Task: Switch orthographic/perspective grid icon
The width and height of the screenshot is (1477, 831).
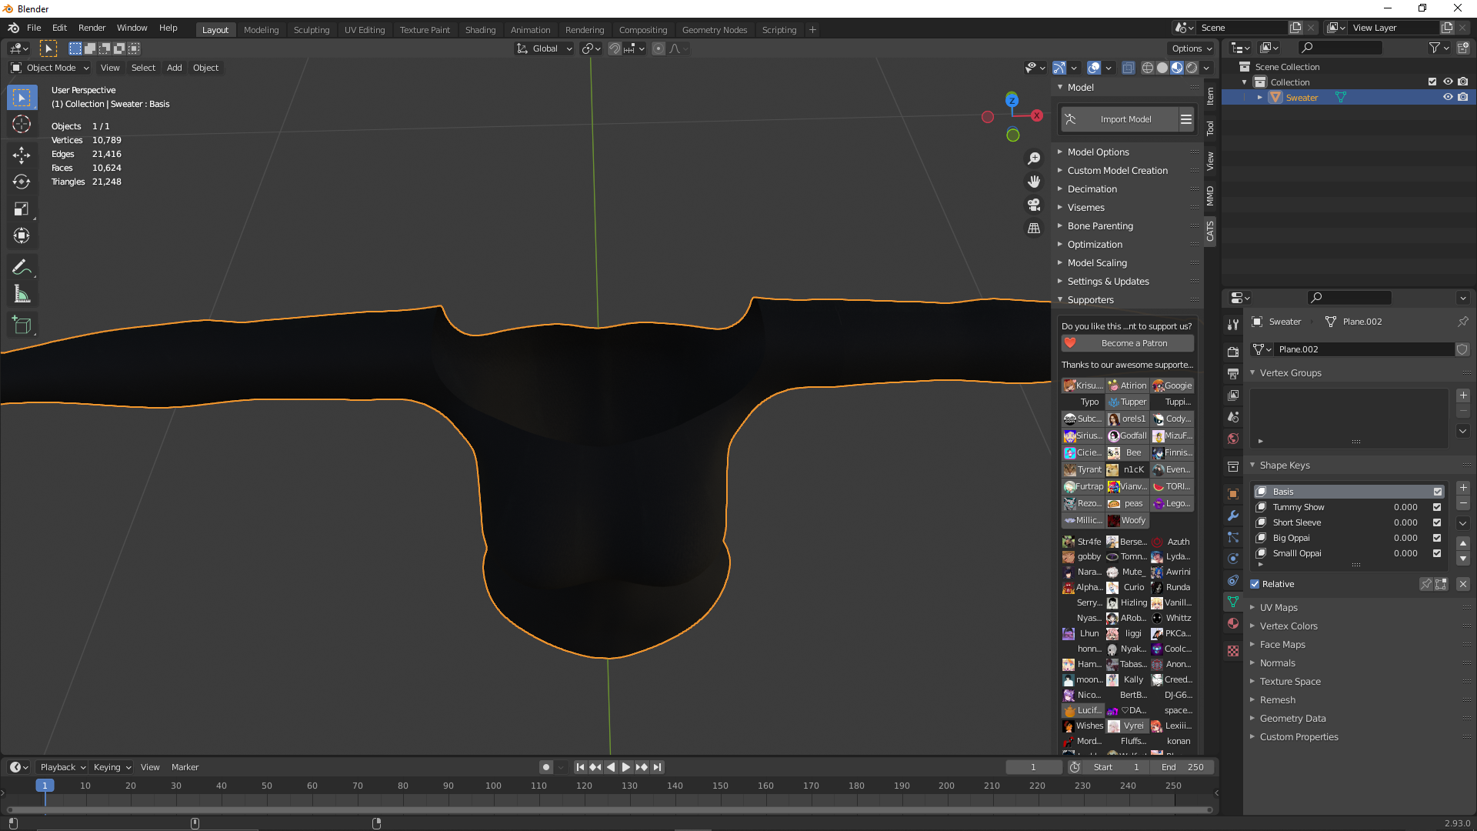Action: coord(1034,229)
